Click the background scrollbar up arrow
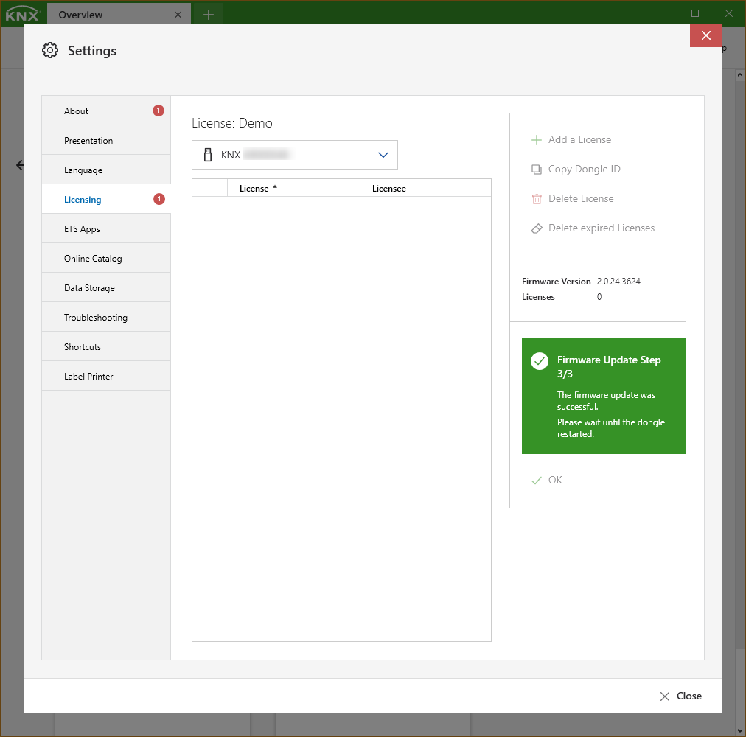This screenshot has width=746, height=737. click(740, 75)
